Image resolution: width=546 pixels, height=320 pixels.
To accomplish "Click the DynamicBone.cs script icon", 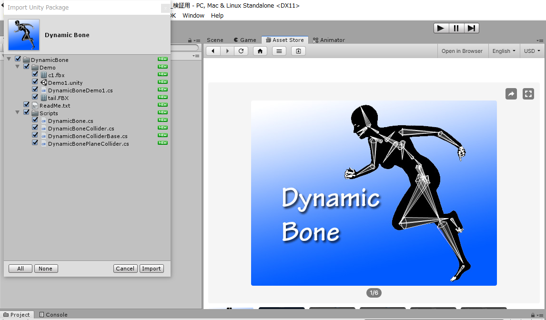I will point(43,121).
